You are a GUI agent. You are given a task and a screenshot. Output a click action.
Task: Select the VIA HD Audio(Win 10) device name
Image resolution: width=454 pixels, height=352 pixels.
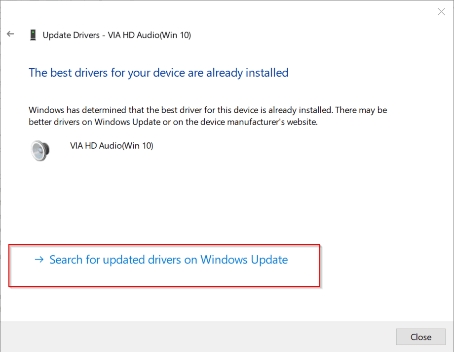pyautogui.click(x=112, y=145)
